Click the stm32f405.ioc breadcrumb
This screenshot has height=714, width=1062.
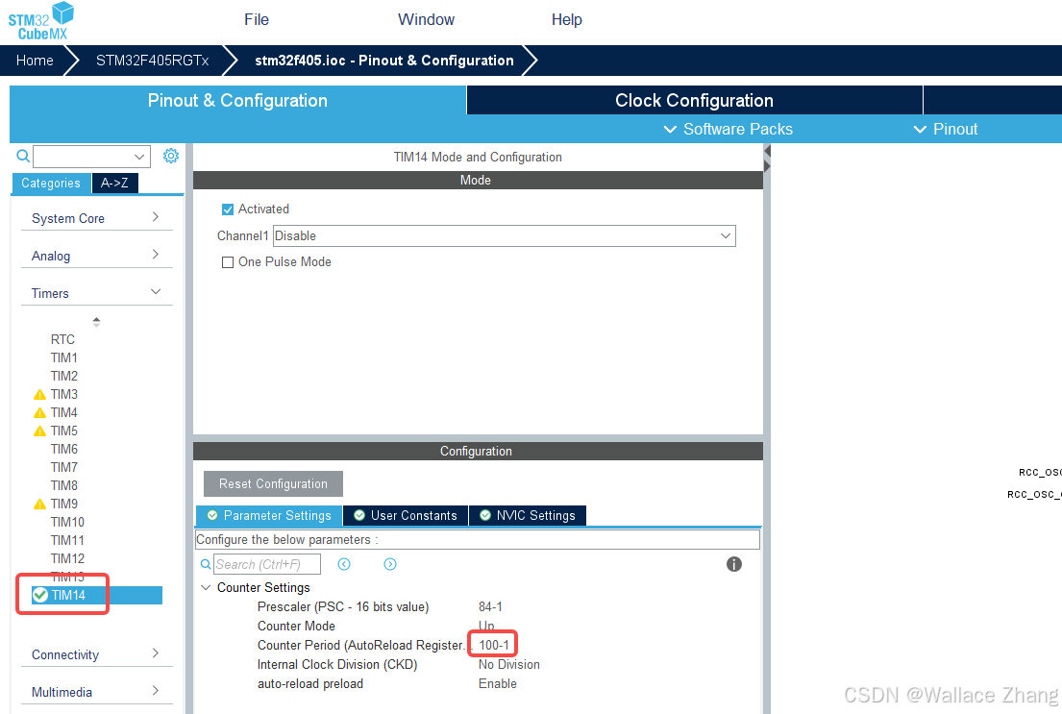pyautogui.click(x=384, y=61)
